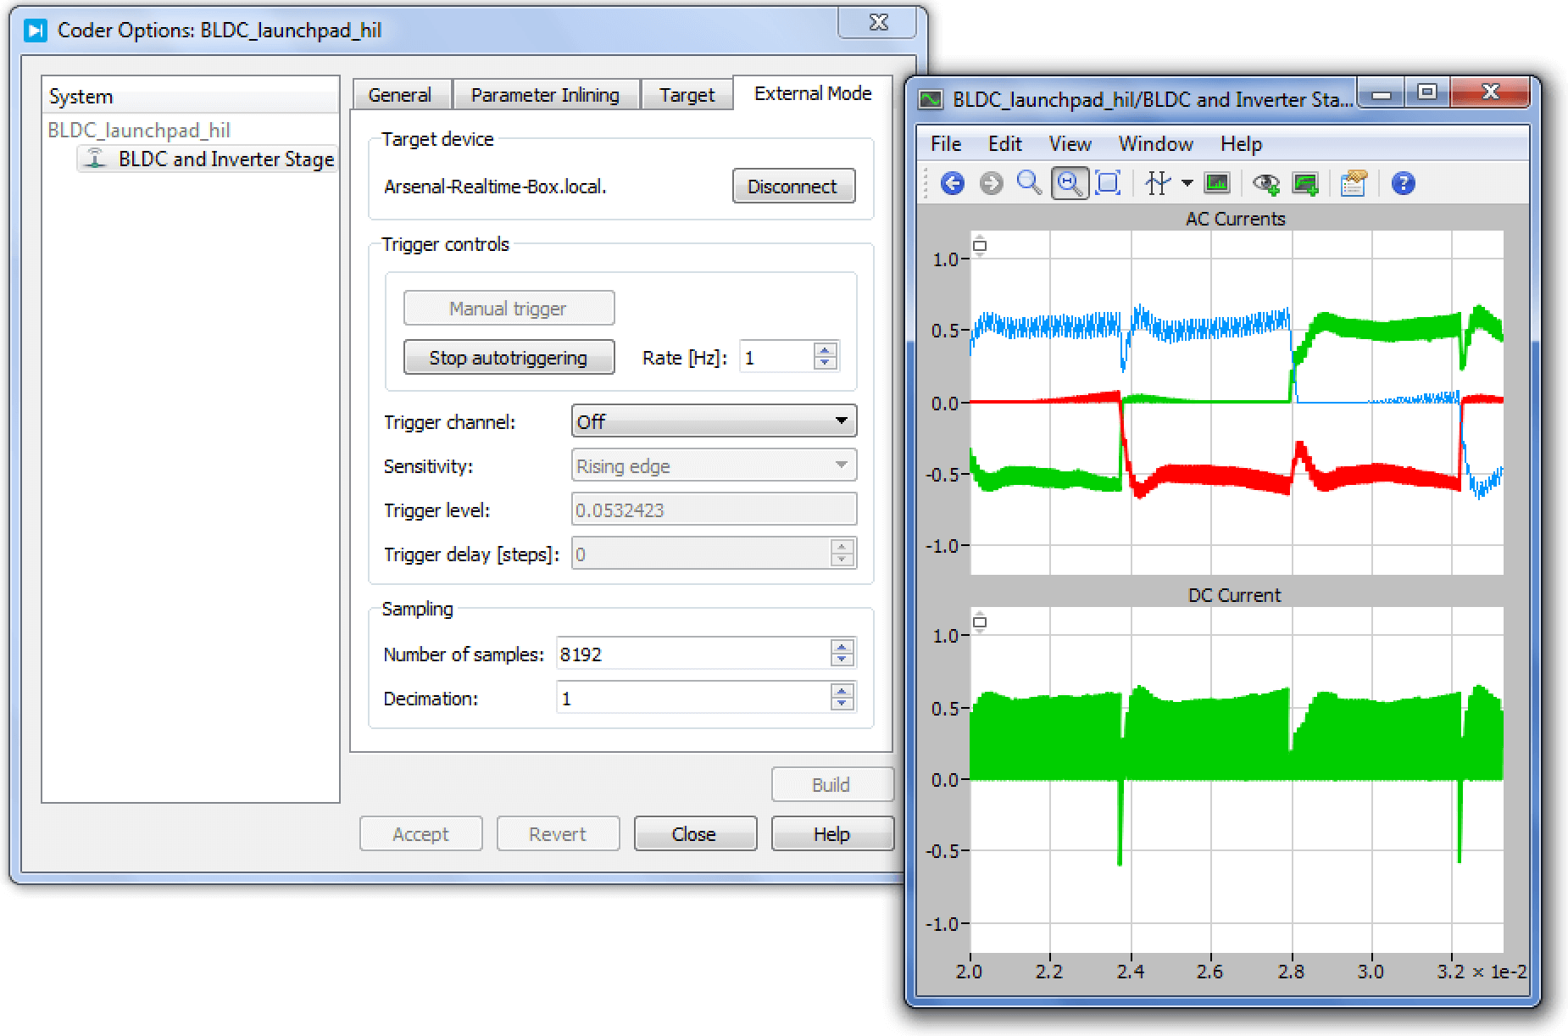1568x1036 pixels.
Task: Switch to the Parameter Inlining tab
Action: [x=545, y=95]
